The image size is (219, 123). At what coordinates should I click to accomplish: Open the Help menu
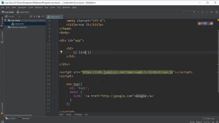point(74,8)
